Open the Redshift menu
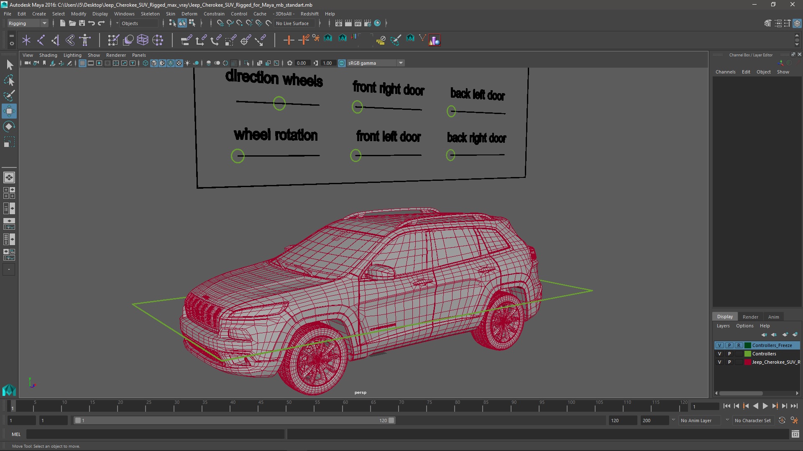This screenshot has height=451, width=803. tap(309, 14)
